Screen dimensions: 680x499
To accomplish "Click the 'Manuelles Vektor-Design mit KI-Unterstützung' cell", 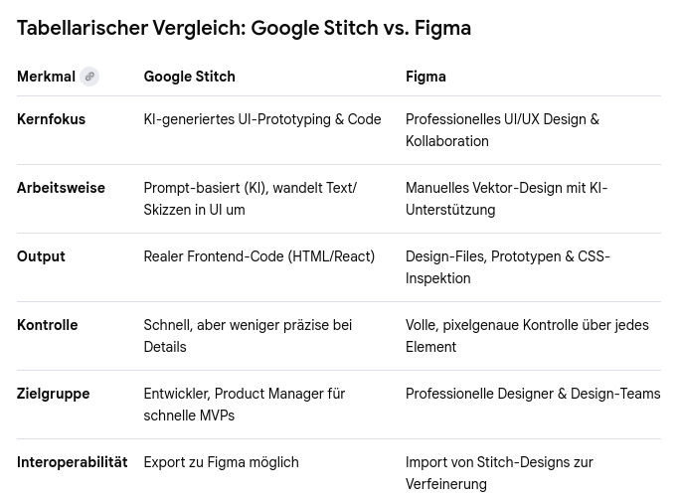I will 506,199.
